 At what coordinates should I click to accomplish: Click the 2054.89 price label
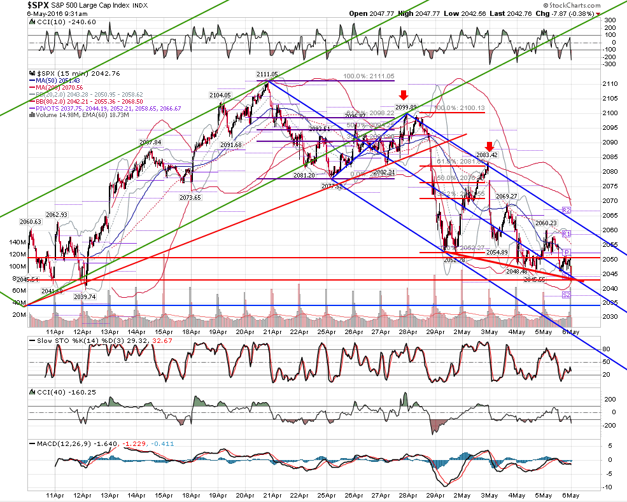click(497, 252)
